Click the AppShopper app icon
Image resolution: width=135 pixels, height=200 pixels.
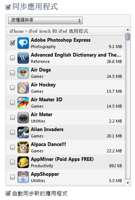(23, 177)
